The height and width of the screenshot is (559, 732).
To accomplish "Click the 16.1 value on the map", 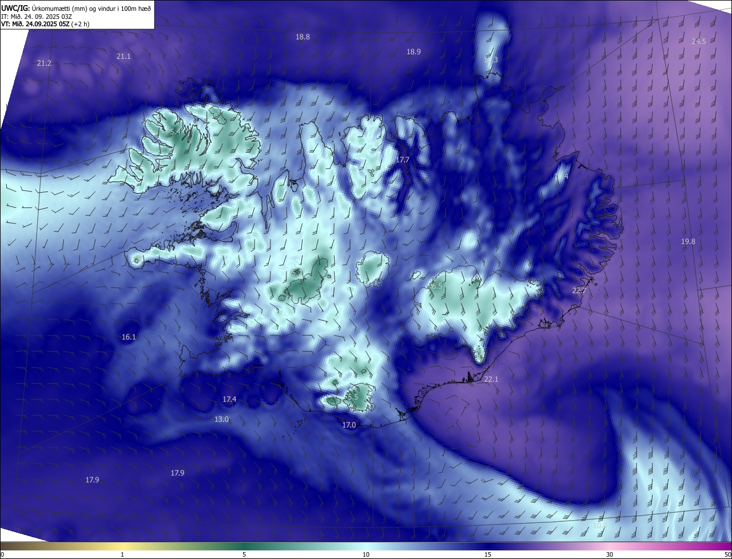I will coord(129,337).
